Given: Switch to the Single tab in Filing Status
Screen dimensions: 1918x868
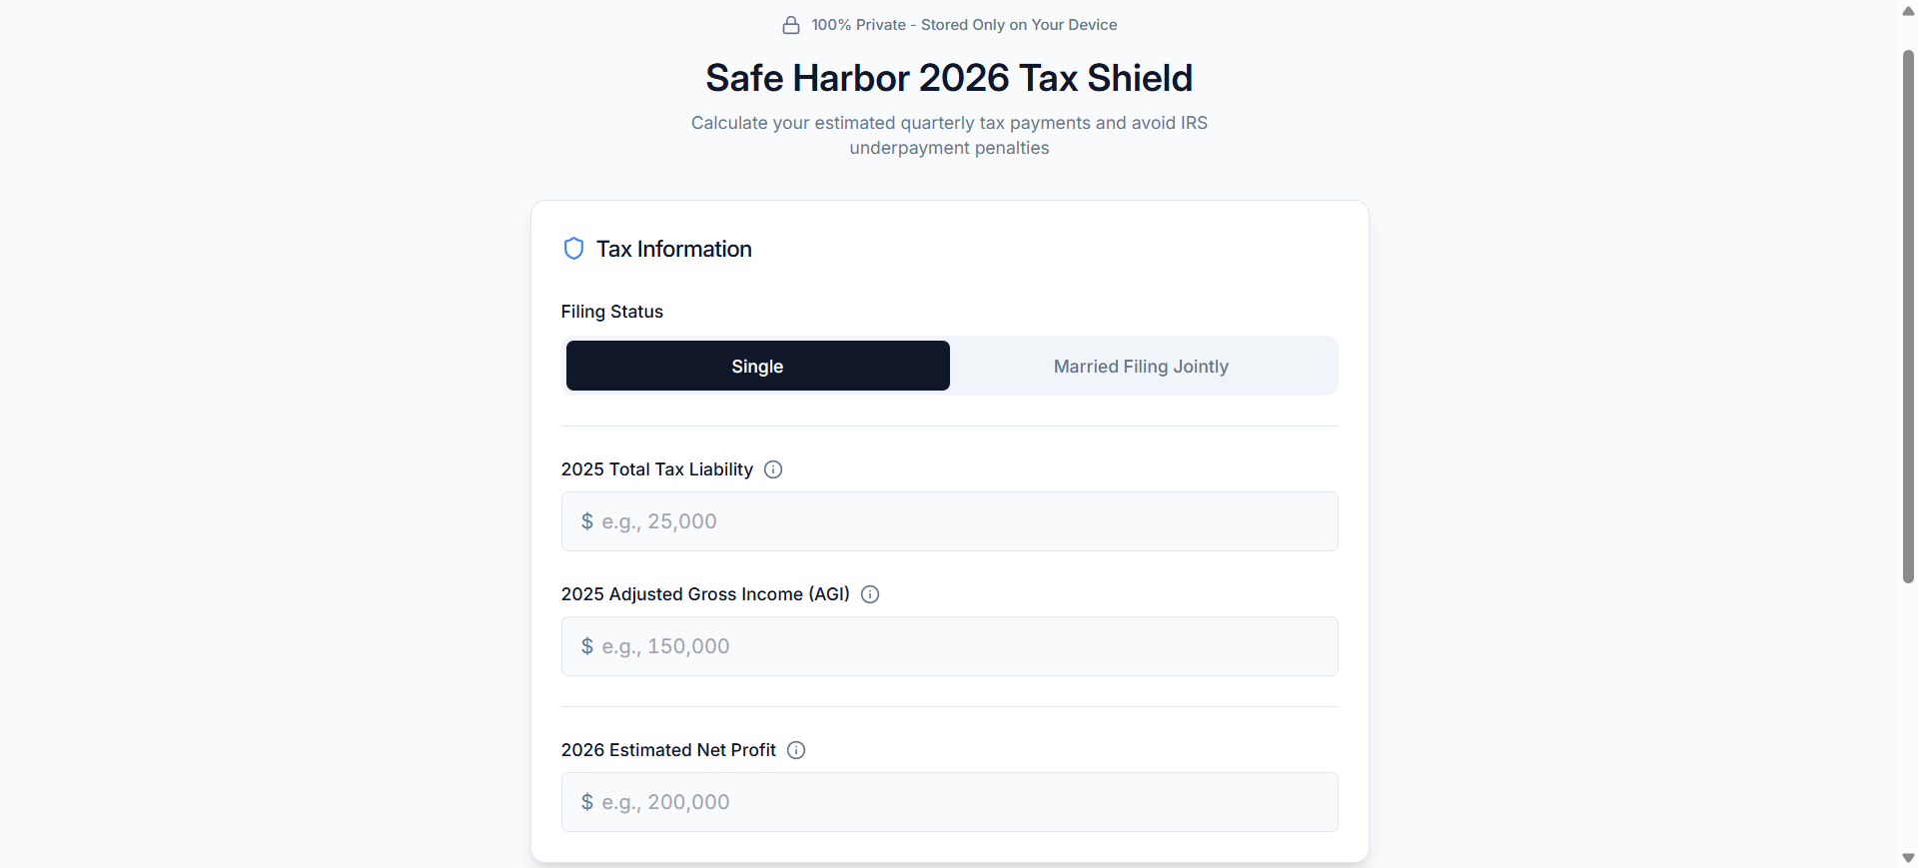Looking at the screenshot, I should (757, 366).
